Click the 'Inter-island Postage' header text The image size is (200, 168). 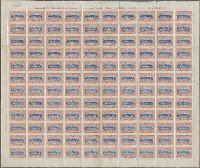click(92, 8)
